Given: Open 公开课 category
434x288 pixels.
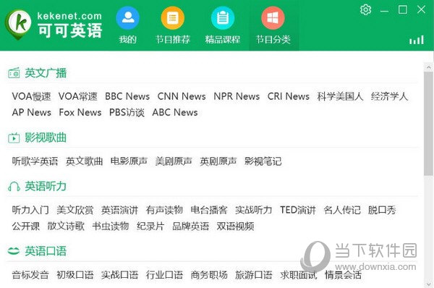Looking at the screenshot, I should pyautogui.click(x=26, y=226).
